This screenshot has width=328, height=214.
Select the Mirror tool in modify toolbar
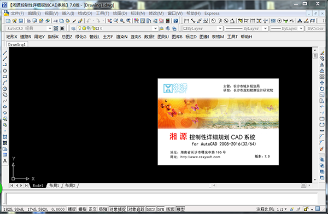(322, 65)
